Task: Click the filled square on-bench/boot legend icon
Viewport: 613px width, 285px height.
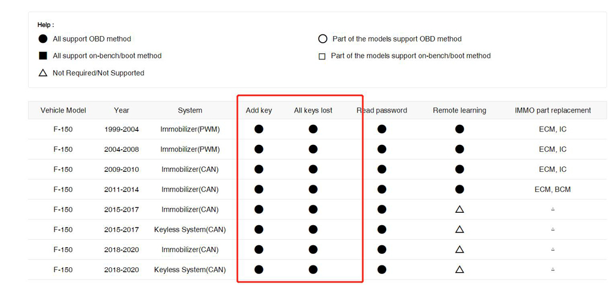Action: (x=43, y=56)
